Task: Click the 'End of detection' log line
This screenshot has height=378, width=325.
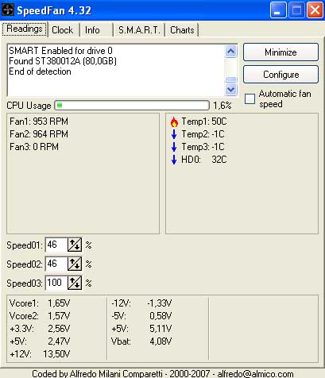Action: click(40, 71)
